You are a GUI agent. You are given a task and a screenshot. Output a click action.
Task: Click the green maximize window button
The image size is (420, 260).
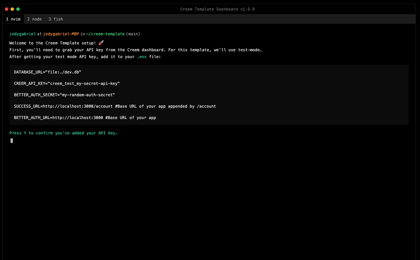[18, 9]
